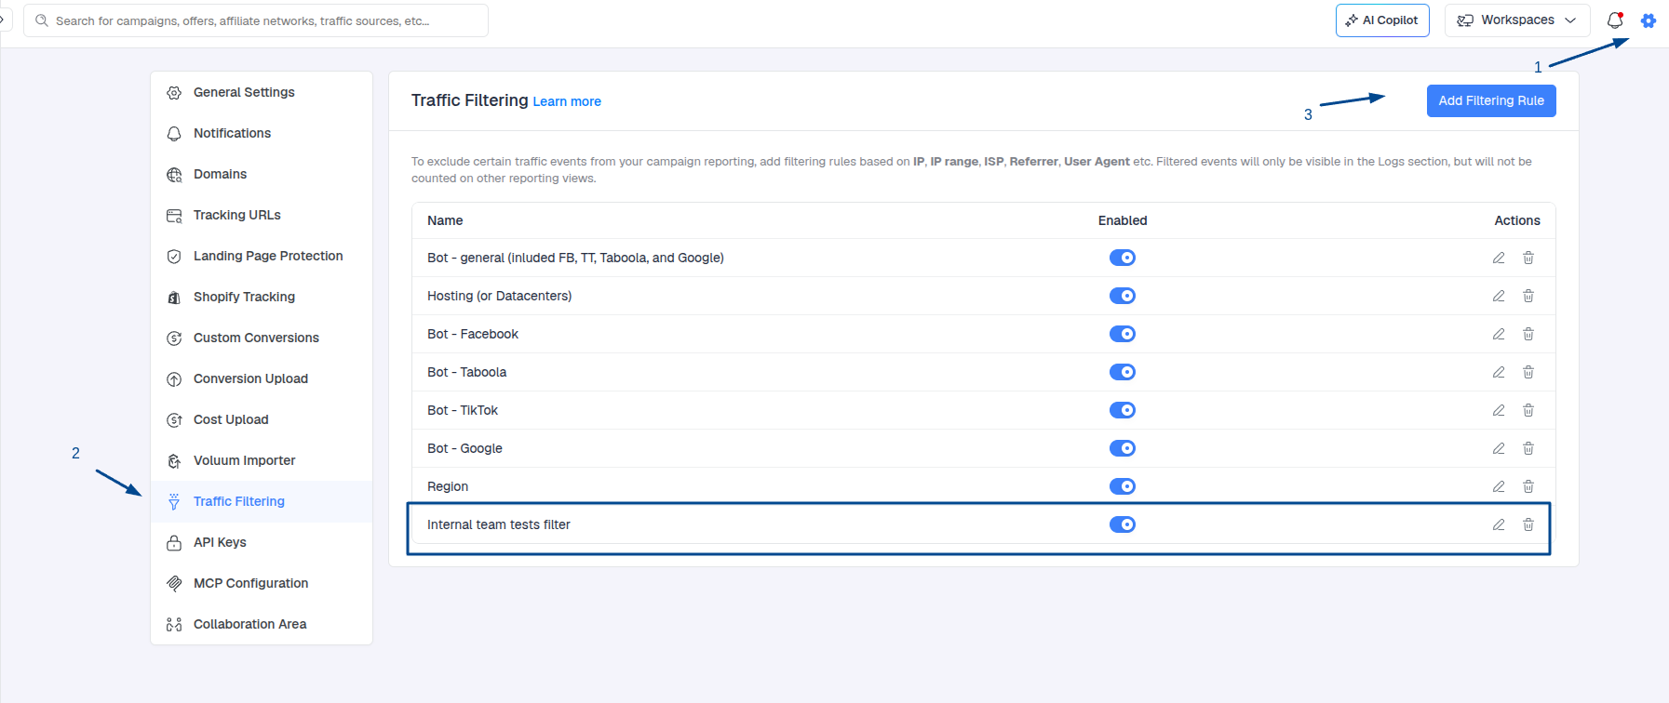Open General Settings in the sidebar
The width and height of the screenshot is (1669, 703).
click(x=262, y=92)
